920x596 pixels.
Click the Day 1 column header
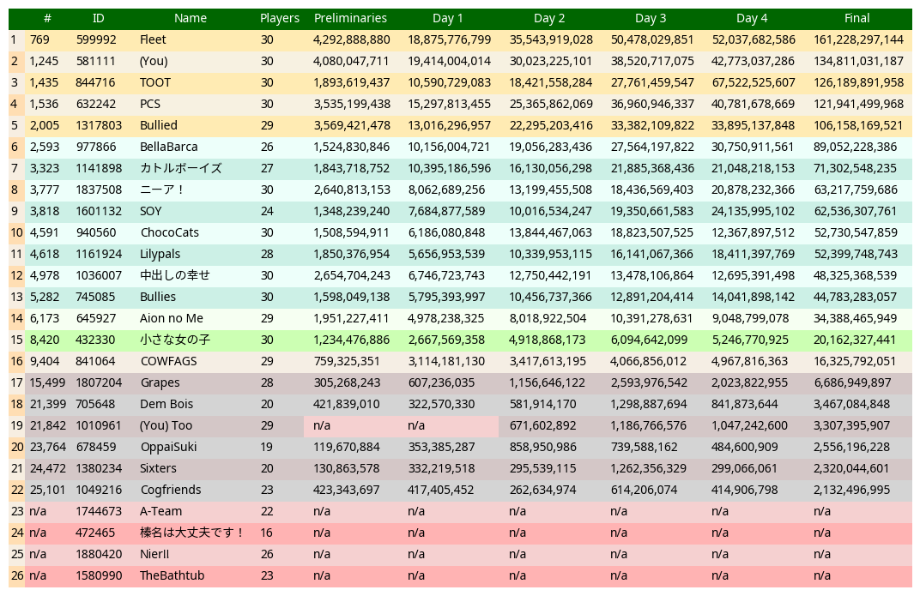tap(448, 18)
